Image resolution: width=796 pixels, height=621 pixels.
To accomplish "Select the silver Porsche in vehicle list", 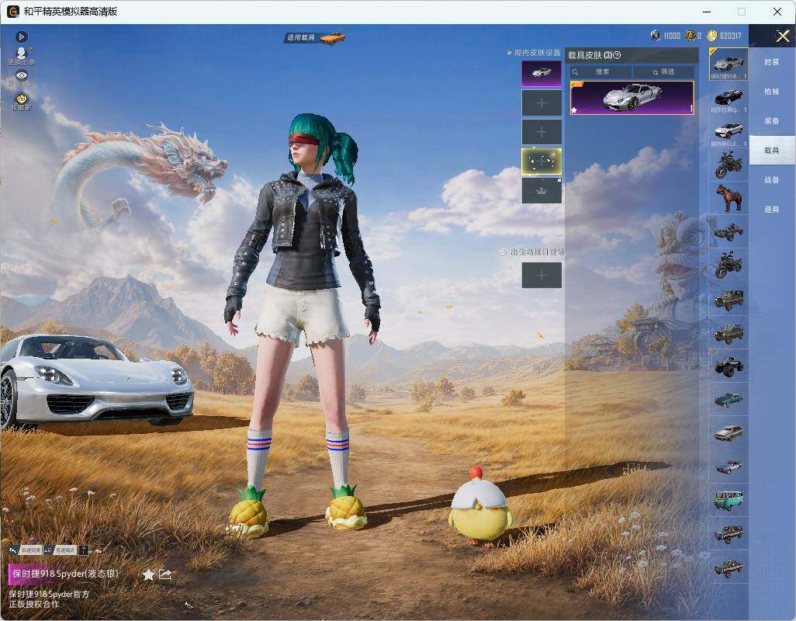I will point(729,64).
